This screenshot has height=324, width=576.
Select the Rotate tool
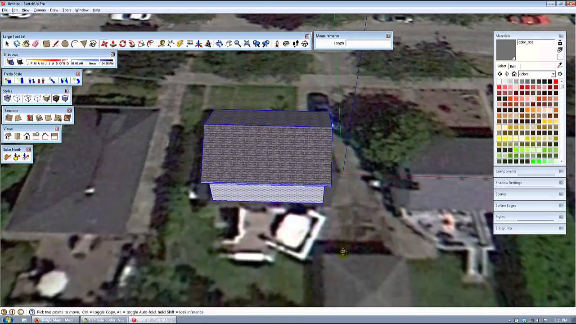point(122,44)
